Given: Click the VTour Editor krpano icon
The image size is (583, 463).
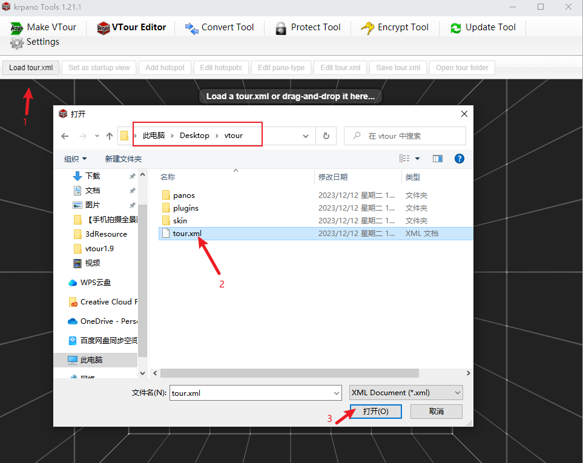Looking at the screenshot, I should 104,28.
